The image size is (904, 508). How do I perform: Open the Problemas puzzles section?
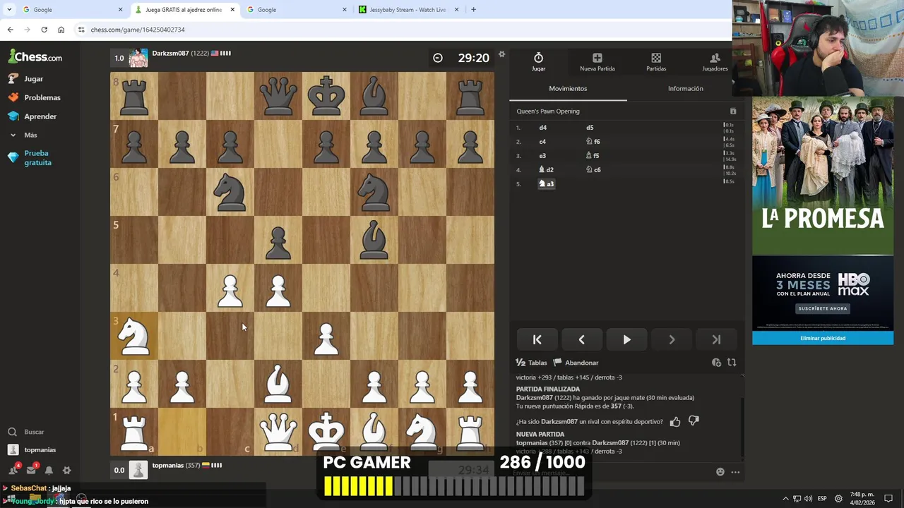coord(42,97)
